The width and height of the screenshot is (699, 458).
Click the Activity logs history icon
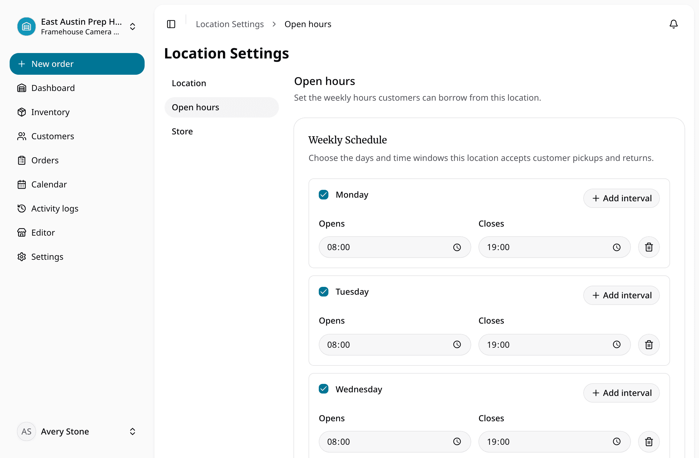tap(22, 209)
